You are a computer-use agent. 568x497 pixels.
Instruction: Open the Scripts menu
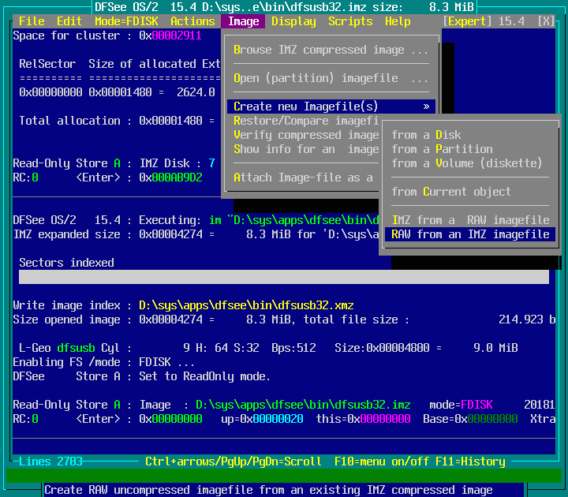(x=350, y=21)
